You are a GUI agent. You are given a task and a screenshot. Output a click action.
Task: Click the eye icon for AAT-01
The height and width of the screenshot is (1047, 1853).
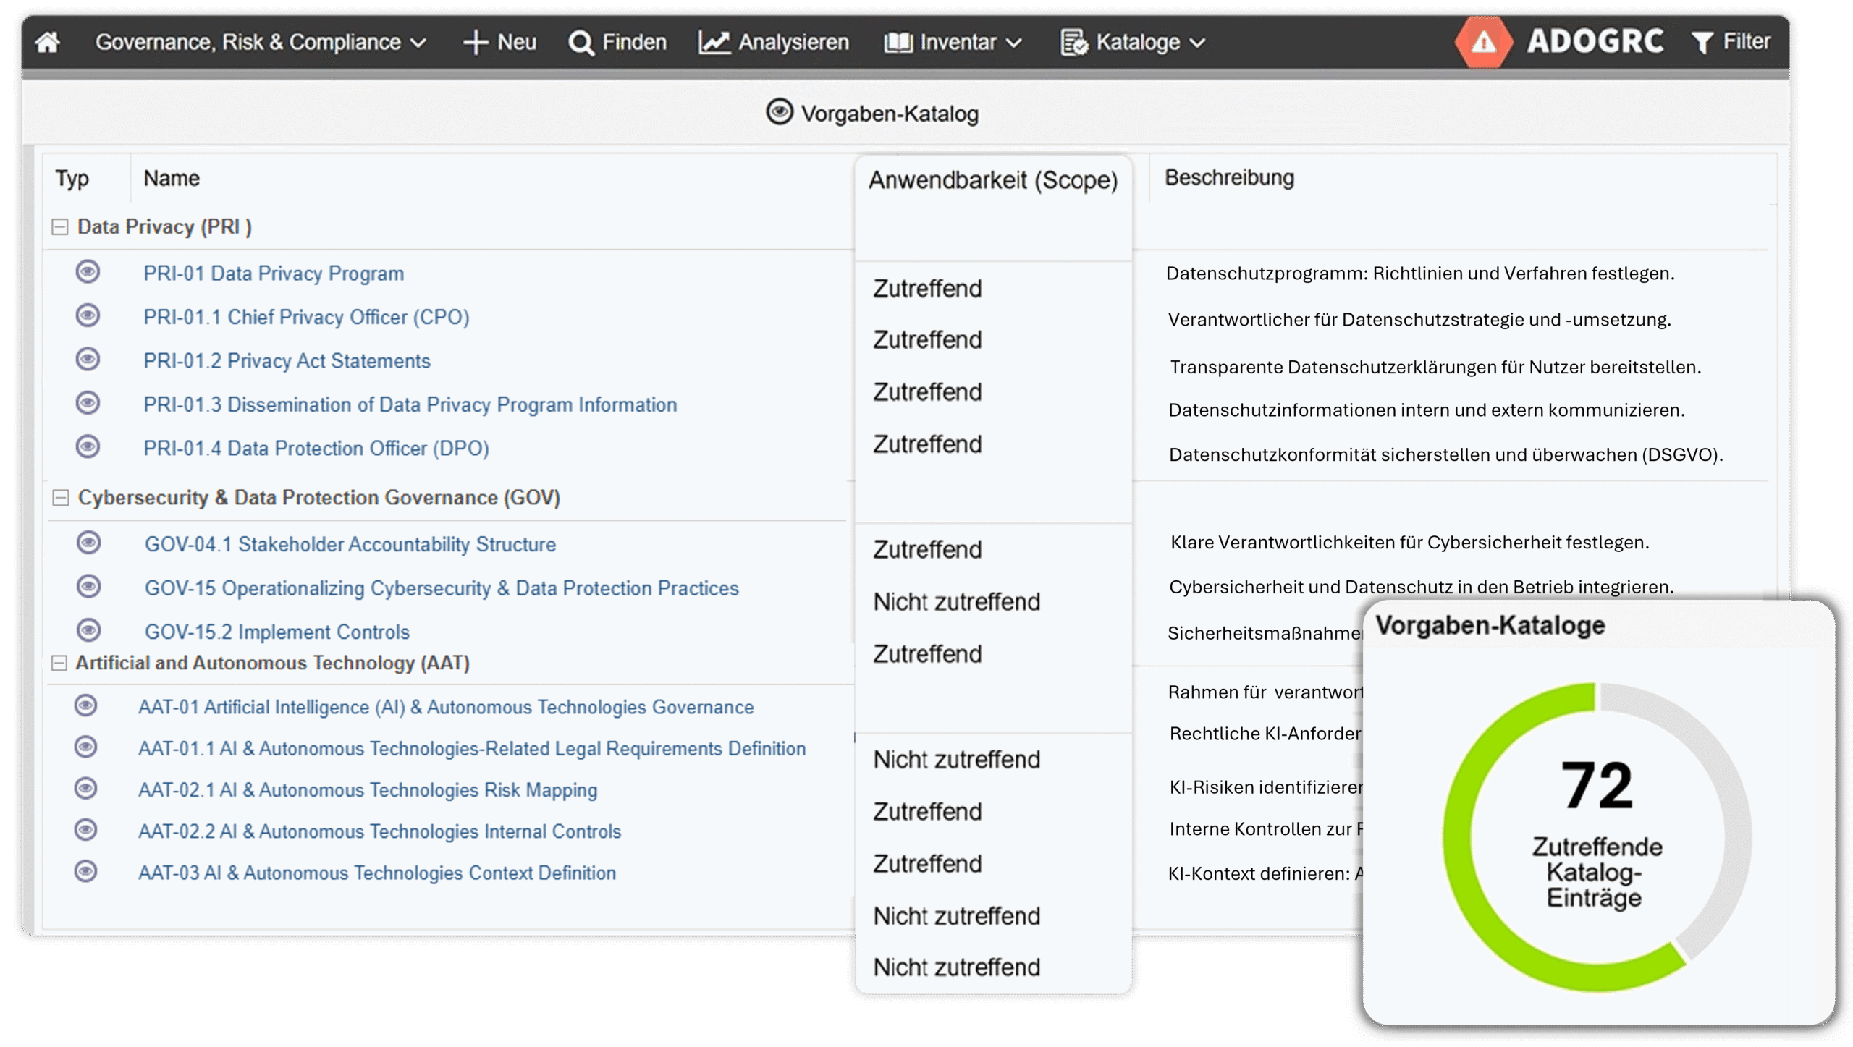pos(86,705)
